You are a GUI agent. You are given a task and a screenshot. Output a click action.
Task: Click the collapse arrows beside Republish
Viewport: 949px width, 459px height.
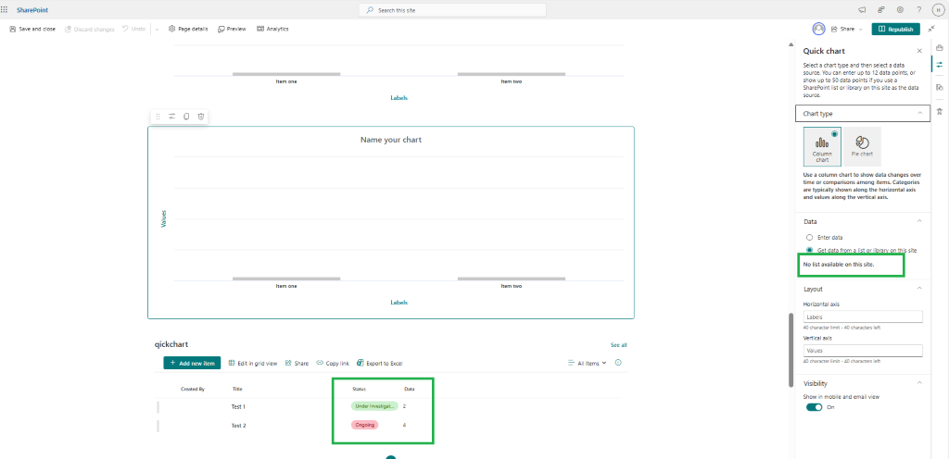(931, 29)
